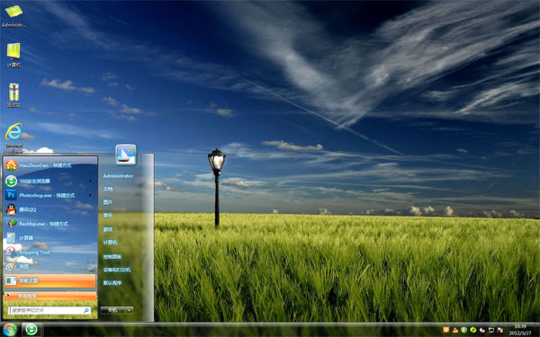
Task: Open the HaoZhuoDao shortcut in Start menu
Action: pyautogui.click(x=49, y=165)
